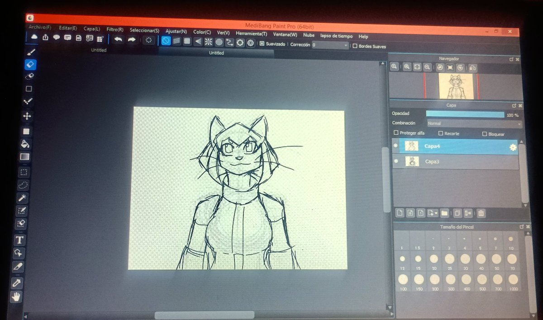
Task: Zoom in within Navegador panel
Action: point(407,67)
